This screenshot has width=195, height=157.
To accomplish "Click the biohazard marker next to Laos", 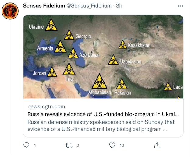I will tap(168, 86).
